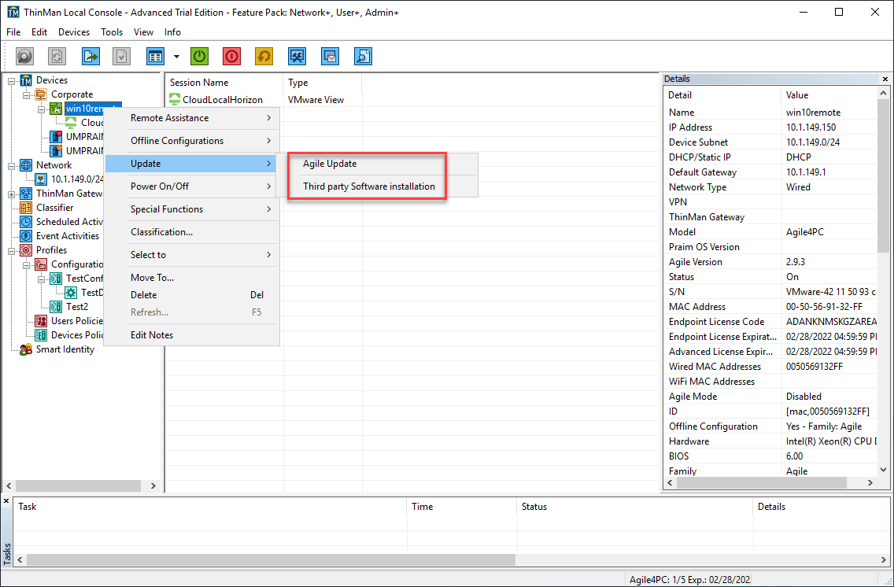The image size is (894, 587).
Task: Collapse the Configuration folder node
Action: pyautogui.click(x=26, y=265)
